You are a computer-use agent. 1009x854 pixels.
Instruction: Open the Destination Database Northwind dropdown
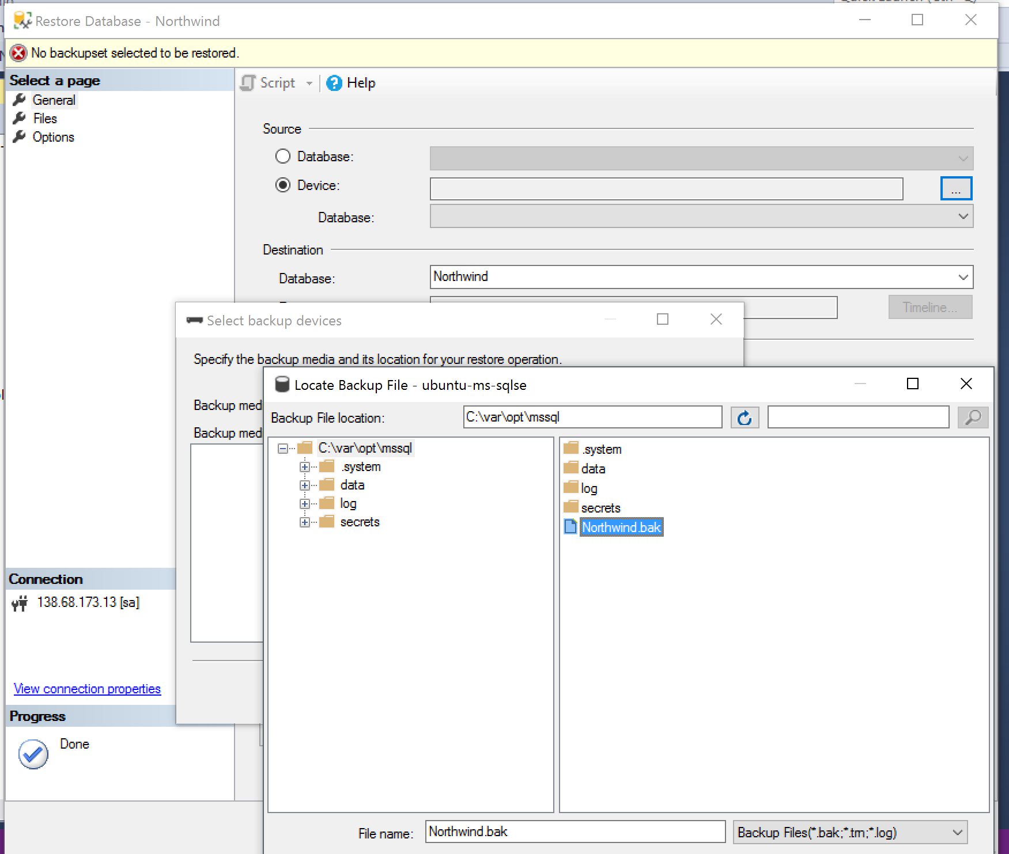(962, 277)
